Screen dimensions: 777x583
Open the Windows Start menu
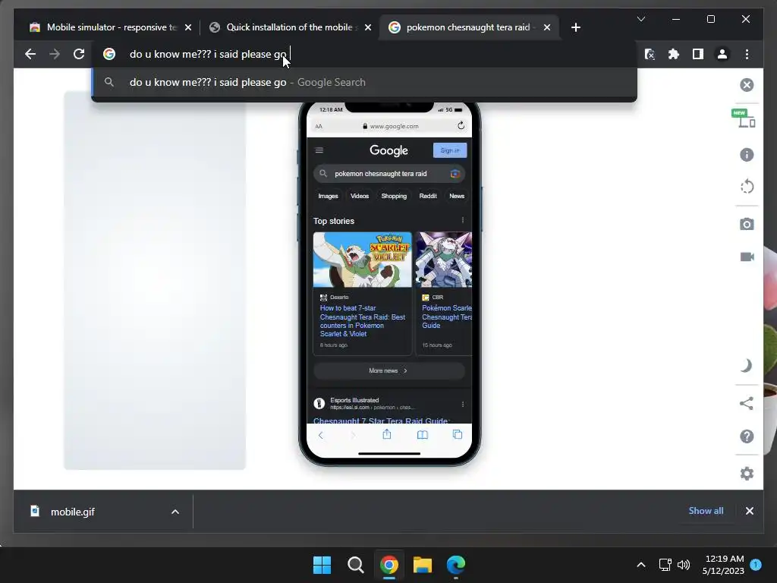pyautogui.click(x=322, y=565)
